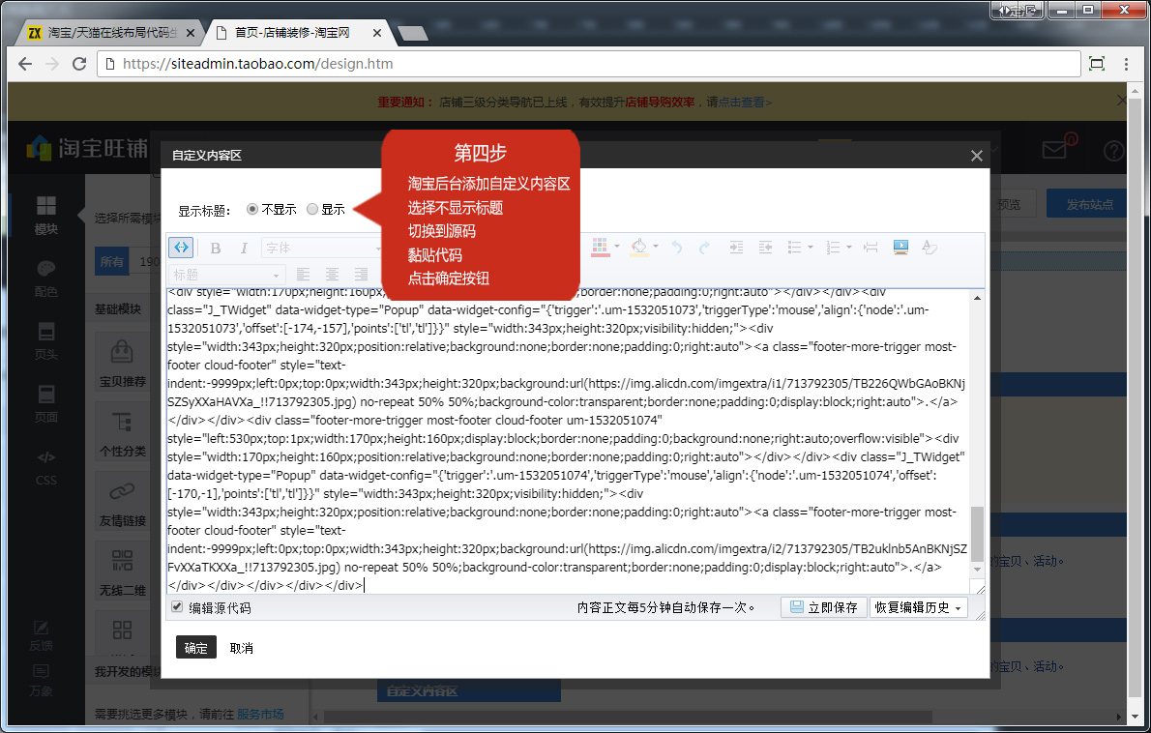Close the 首页-店铺装修 browser tab

pos(377,33)
